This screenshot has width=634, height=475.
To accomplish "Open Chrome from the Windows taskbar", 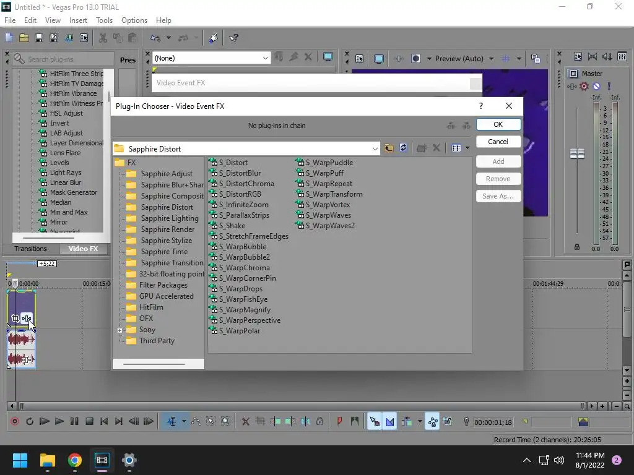I will coord(75,460).
